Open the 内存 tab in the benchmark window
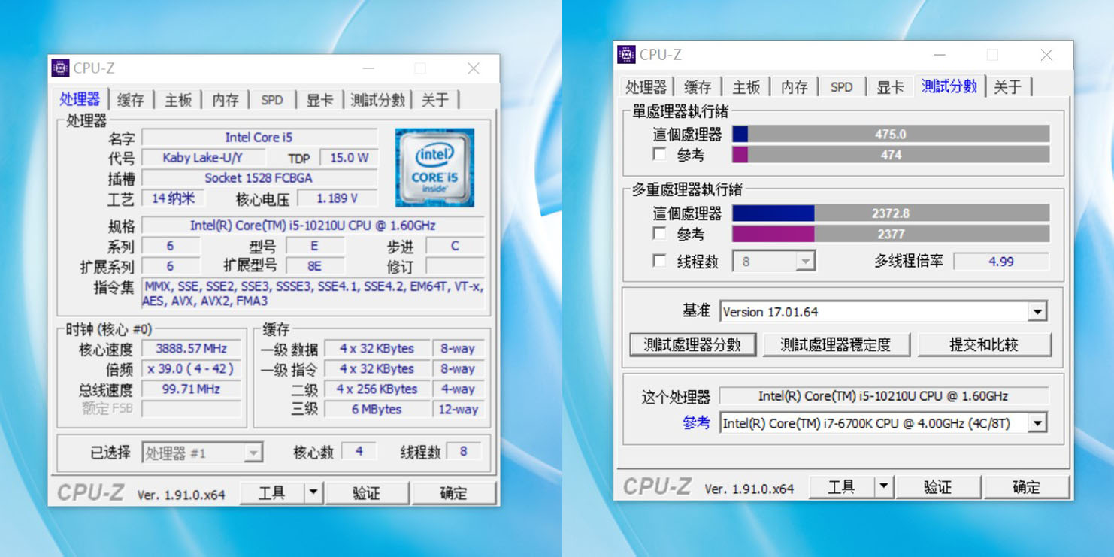1114x557 pixels. click(794, 87)
